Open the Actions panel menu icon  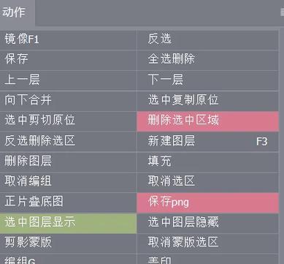click(282, 12)
